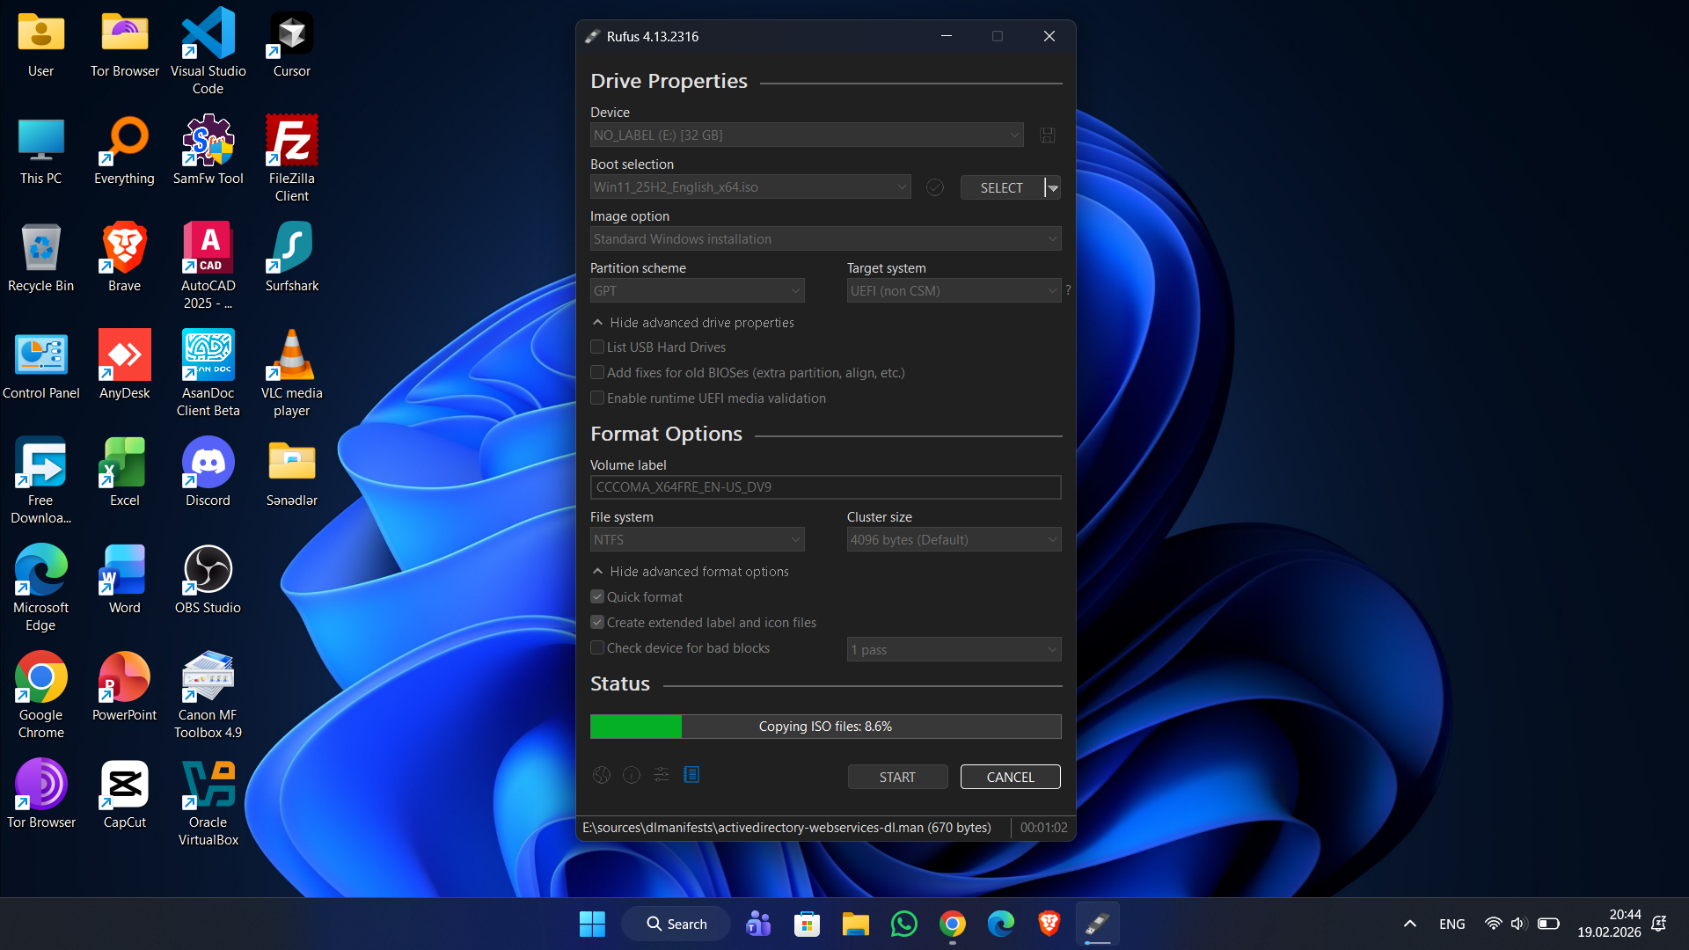Open WhatsApp from the taskbar
The image size is (1689, 950).
point(904,924)
